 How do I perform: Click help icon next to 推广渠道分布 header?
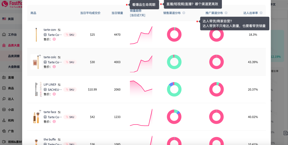[x=226, y=13]
